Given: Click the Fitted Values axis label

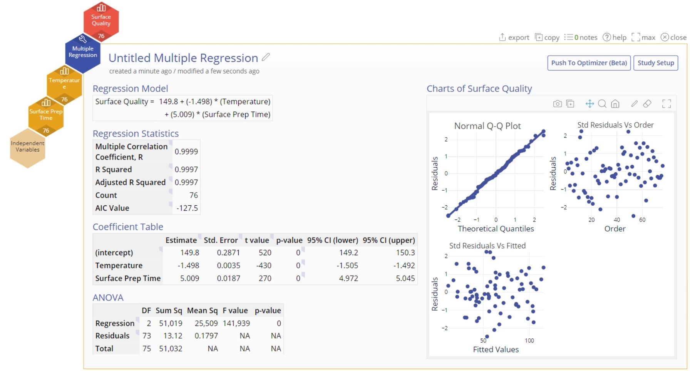Looking at the screenshot, I should 496,349.
